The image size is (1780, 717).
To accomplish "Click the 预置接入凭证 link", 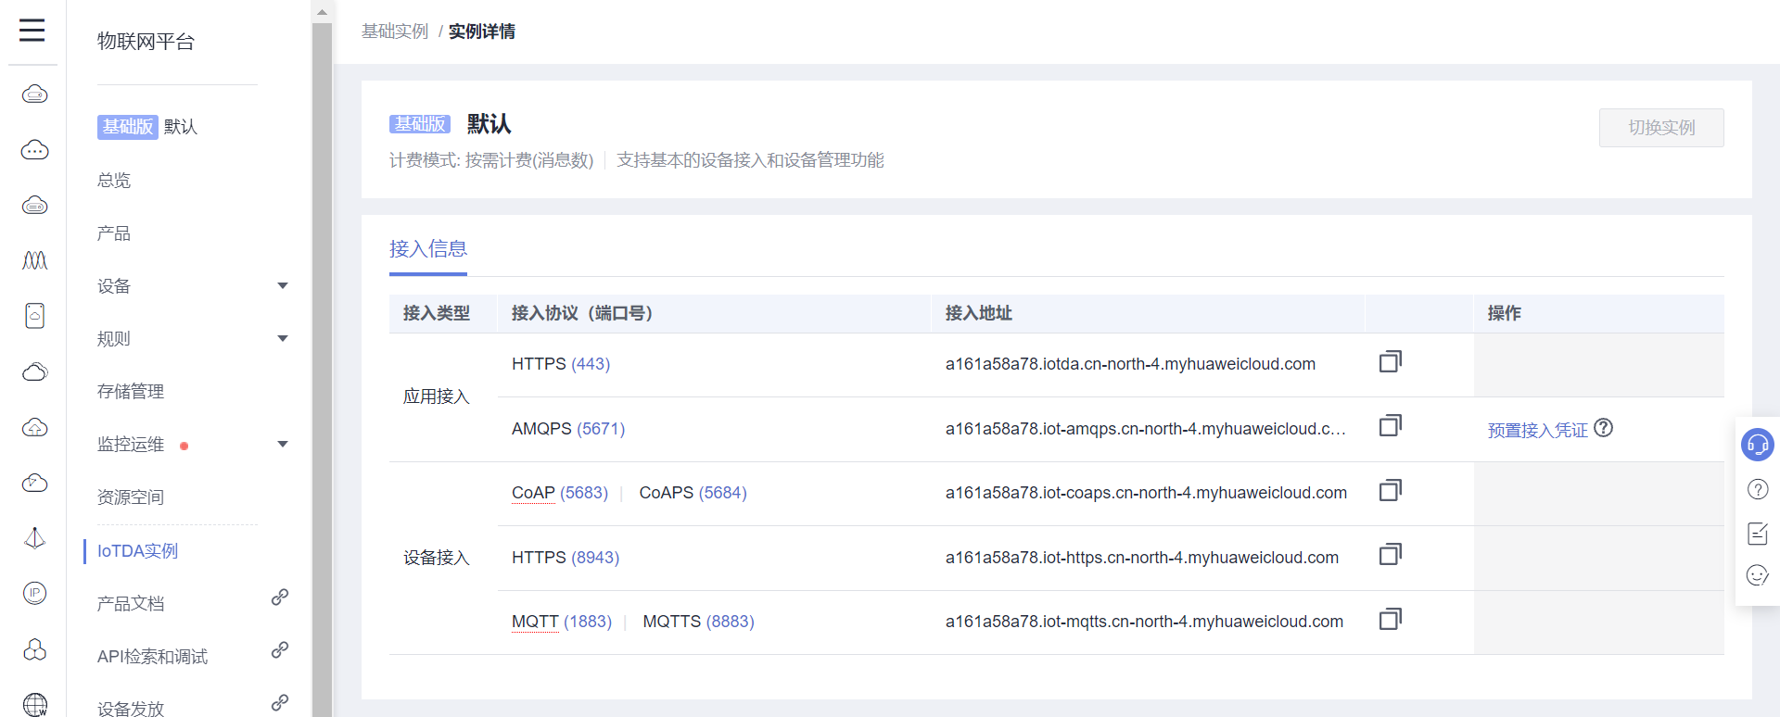I will point(1537,430).
